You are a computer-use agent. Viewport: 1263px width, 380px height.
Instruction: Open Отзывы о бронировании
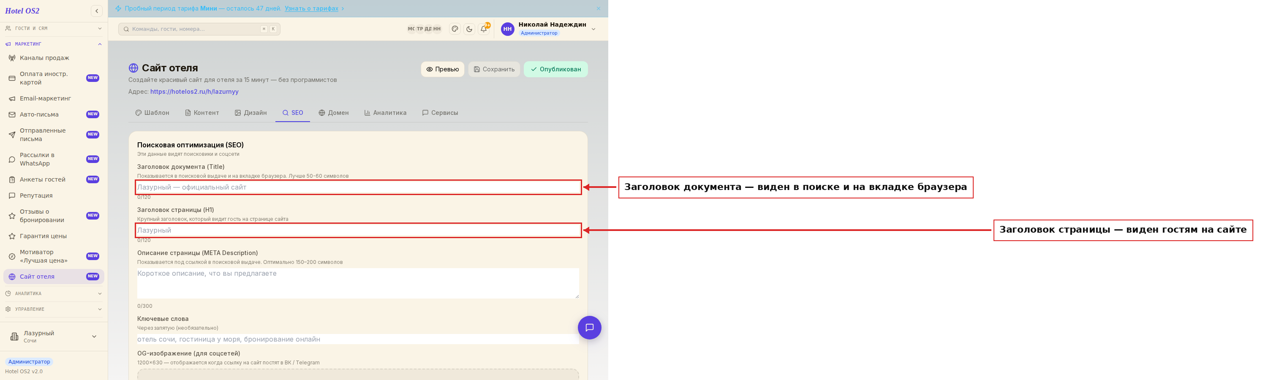54,216
